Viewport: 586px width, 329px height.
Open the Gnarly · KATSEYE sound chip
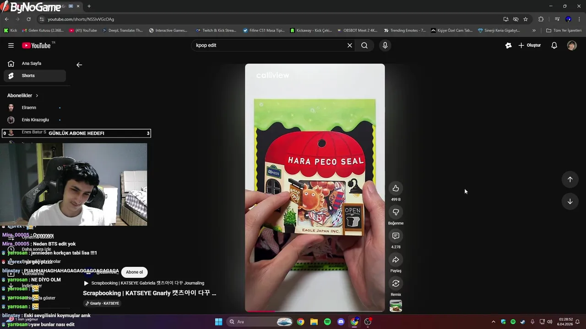point(102,303)
